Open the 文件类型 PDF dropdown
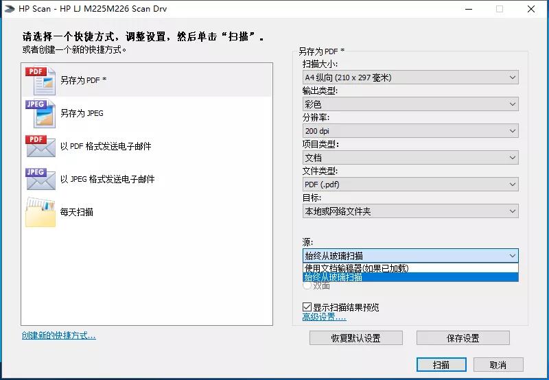Screen dimensions: 549x380 (410, 185)
